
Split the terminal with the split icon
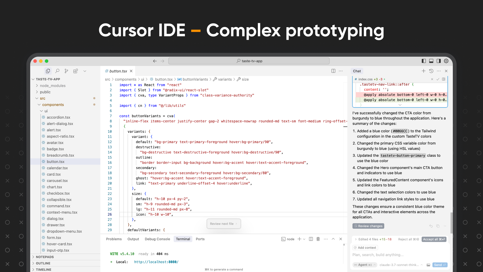coord(311,239)
